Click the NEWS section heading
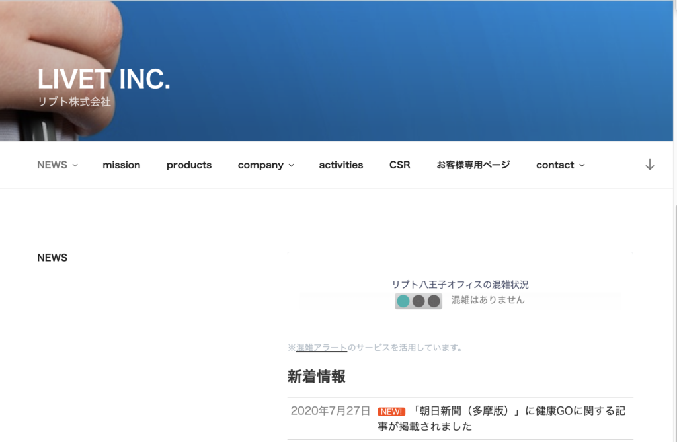 52,258
